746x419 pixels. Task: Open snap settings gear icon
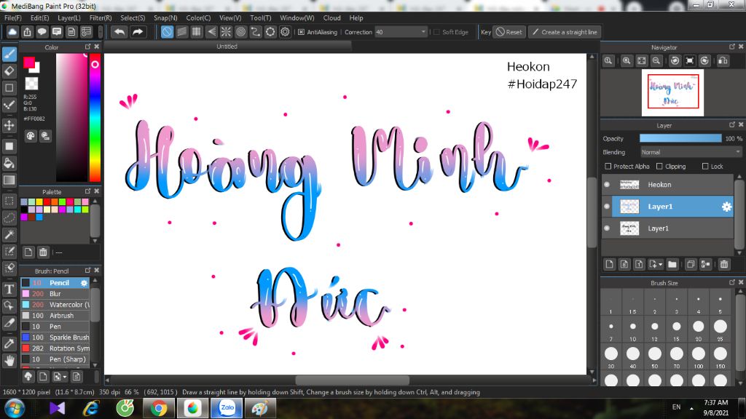click(x=285, y=32)
